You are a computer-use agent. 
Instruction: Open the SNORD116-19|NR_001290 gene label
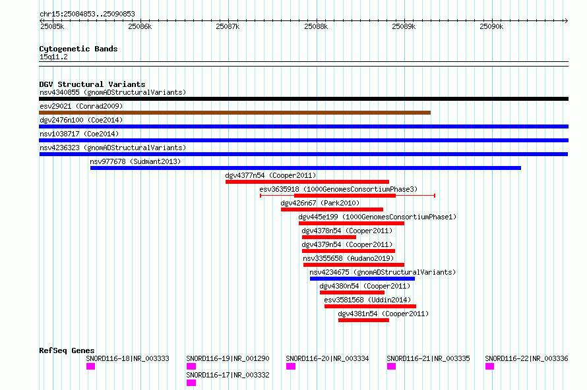tap(228, 358)
